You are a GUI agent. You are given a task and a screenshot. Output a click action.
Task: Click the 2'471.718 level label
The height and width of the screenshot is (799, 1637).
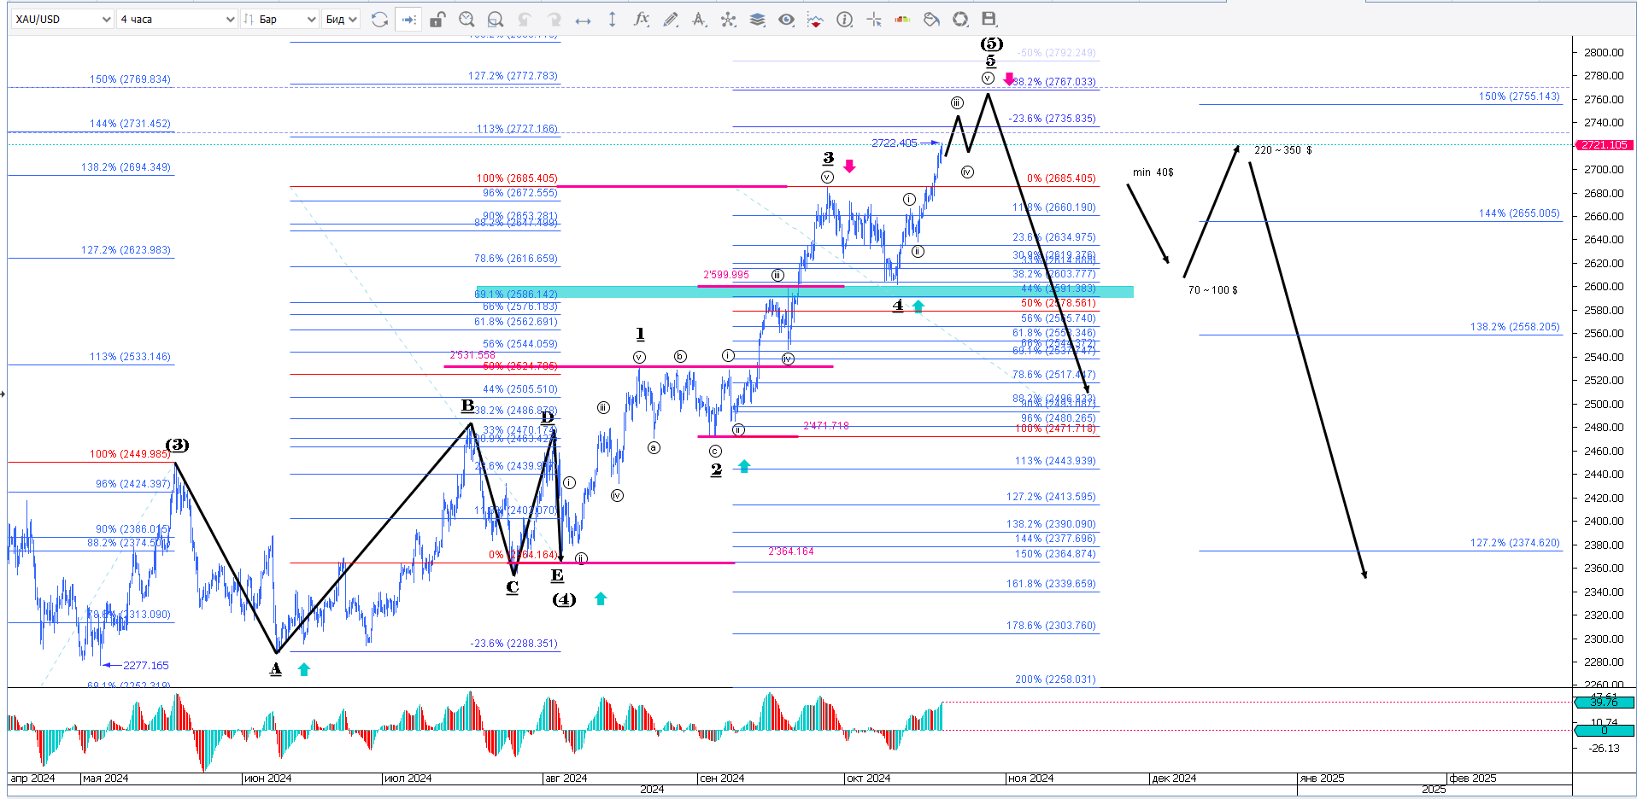click(826, 426)
